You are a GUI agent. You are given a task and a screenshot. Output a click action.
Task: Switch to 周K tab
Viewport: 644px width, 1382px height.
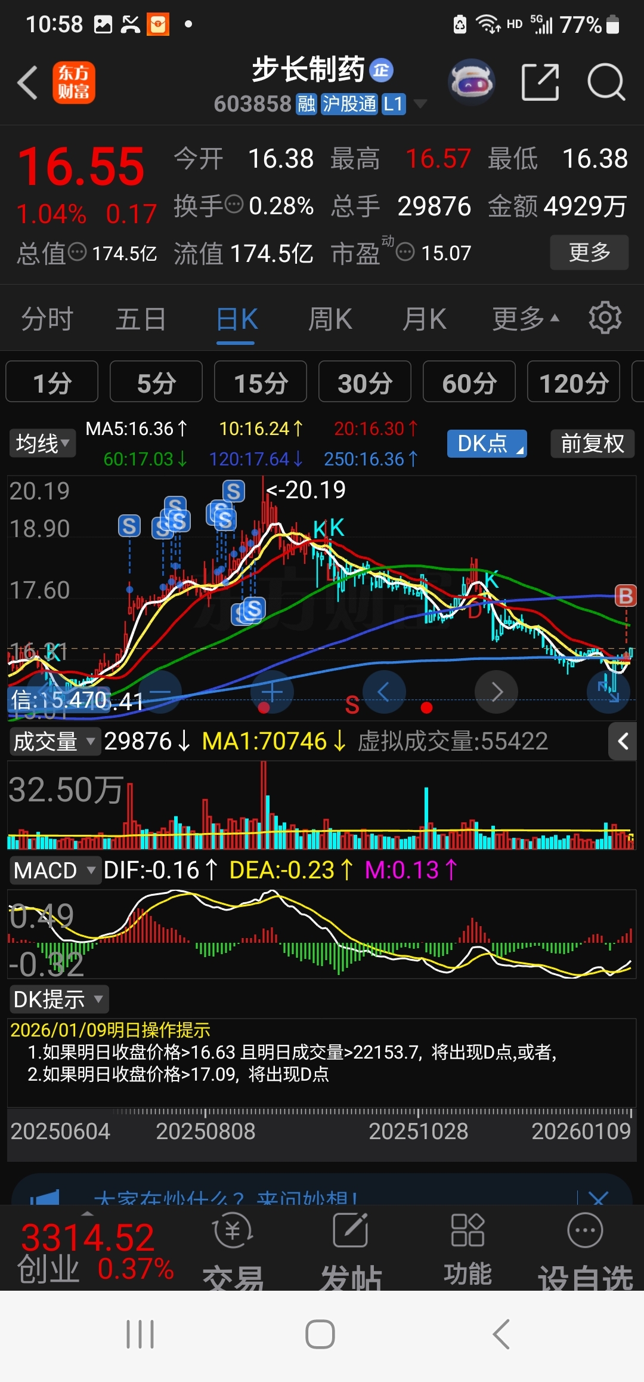tap(330, 319)
